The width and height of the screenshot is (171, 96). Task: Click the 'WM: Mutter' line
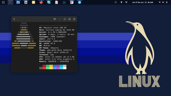[45, 46]
